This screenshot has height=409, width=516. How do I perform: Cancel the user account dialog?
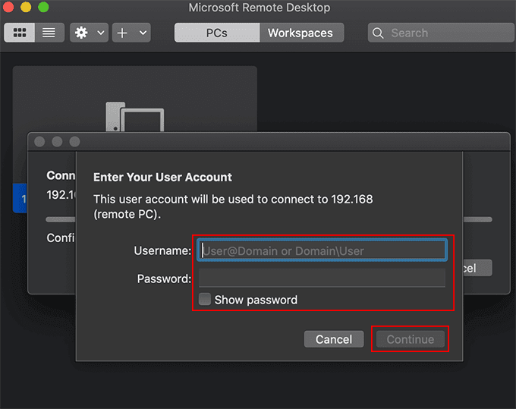tap(334, 339)
